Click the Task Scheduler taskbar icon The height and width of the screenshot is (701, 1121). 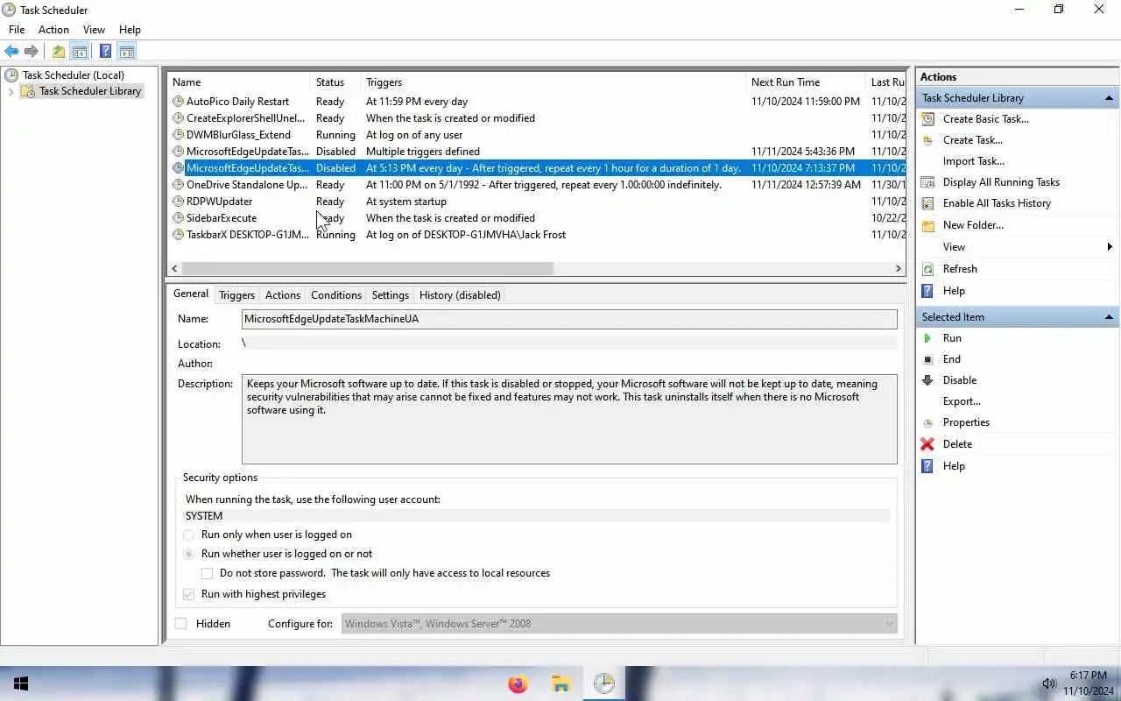[x=603, y=683]
